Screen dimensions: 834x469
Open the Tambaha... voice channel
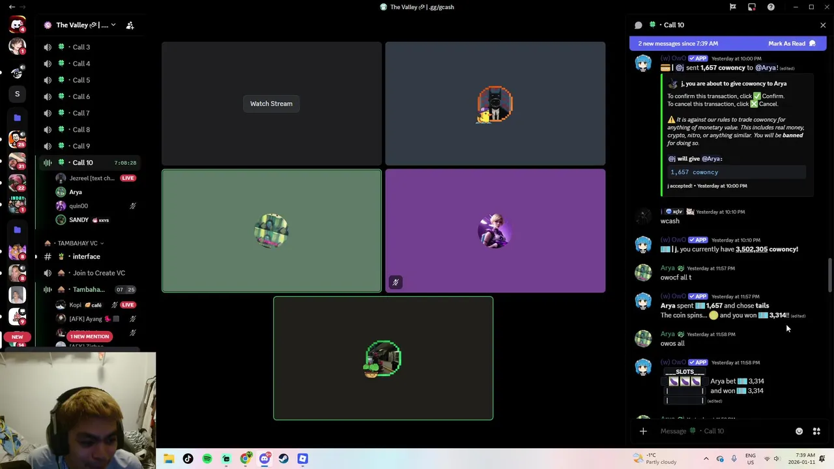(x=89, y=289)
